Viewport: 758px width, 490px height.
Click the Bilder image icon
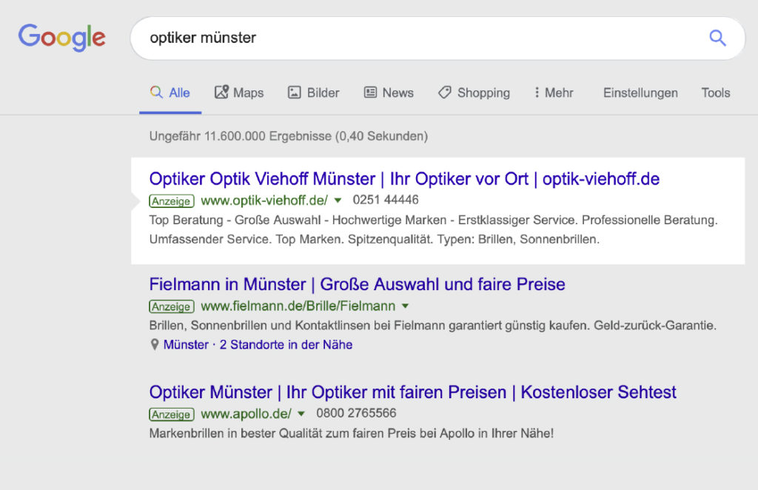tap(295, 93)
